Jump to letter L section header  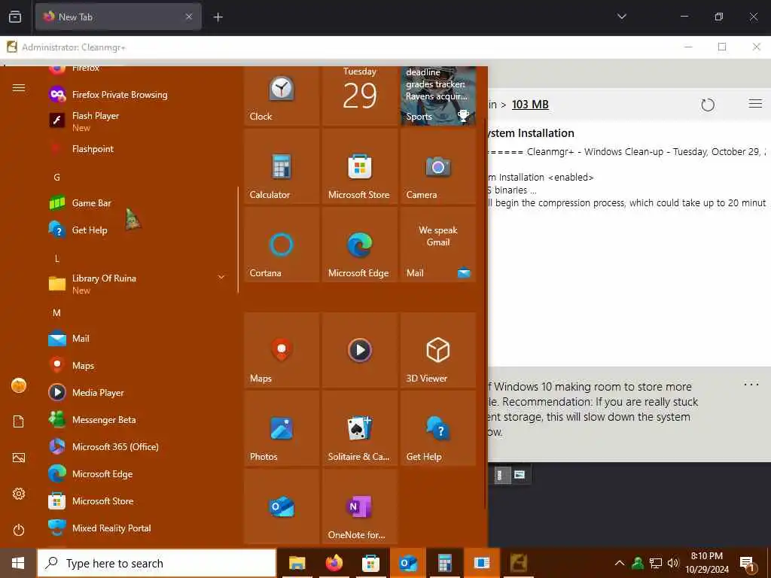(x=57, y=258)
